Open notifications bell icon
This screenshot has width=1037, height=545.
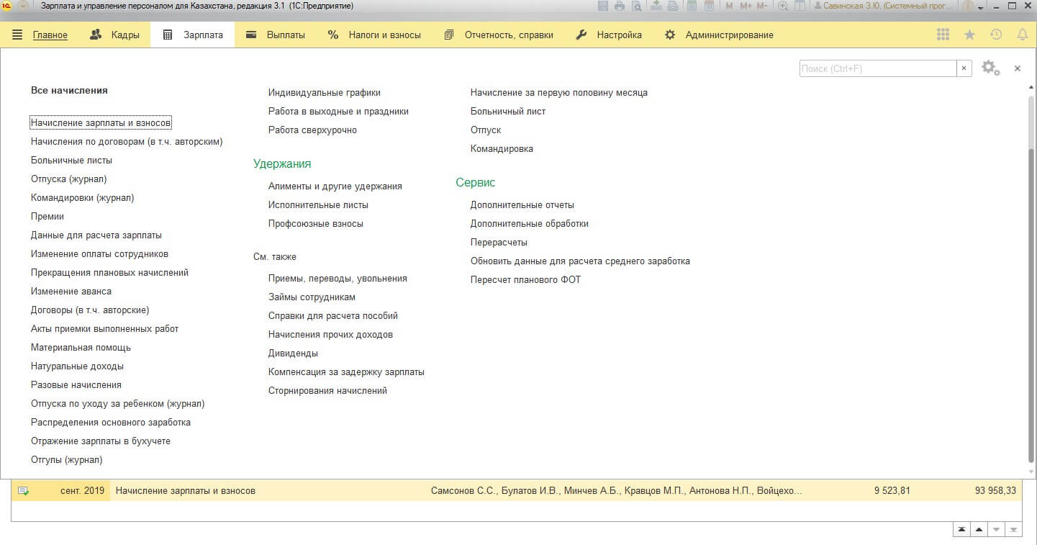(x=1022, y=35)
